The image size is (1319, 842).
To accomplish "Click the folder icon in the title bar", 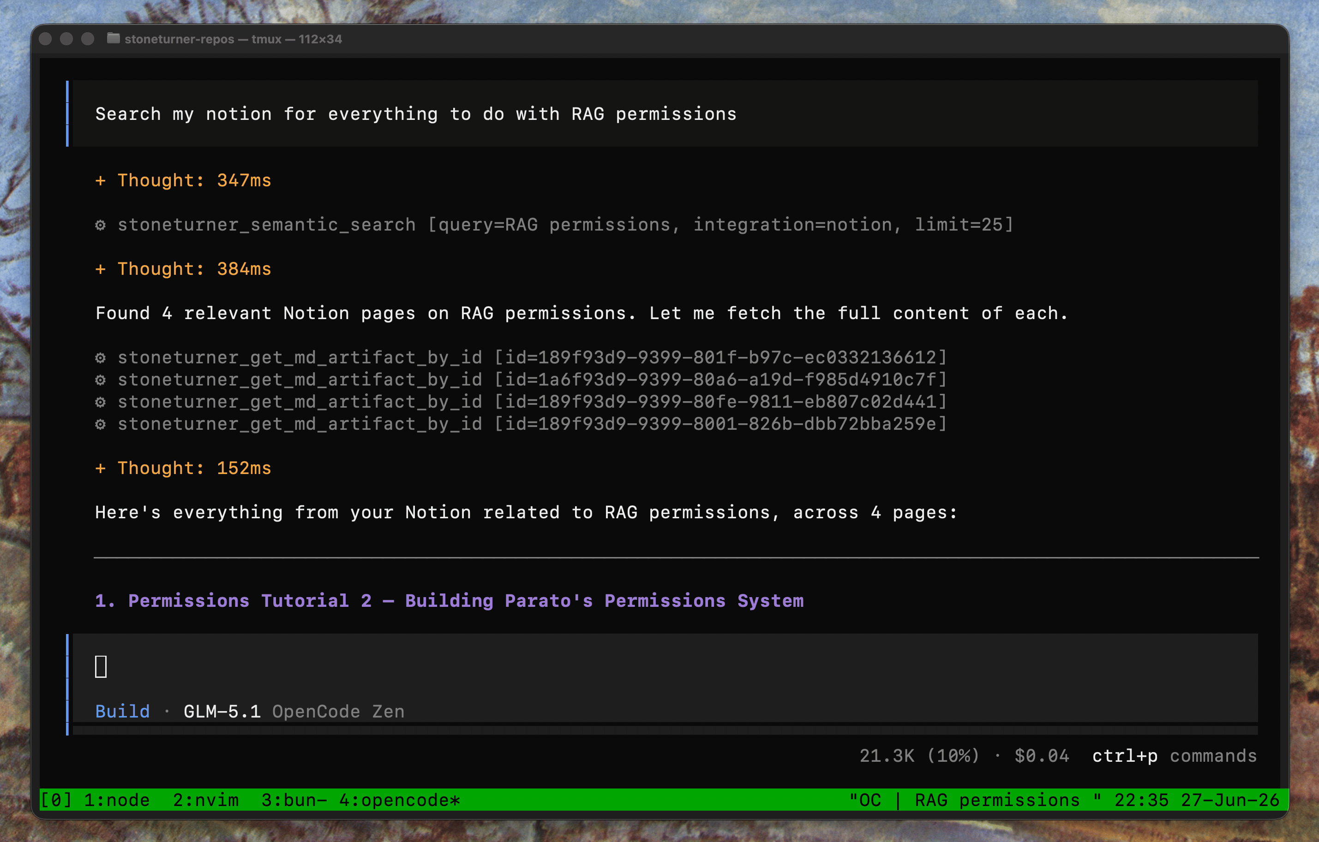I will pos(114,38).
